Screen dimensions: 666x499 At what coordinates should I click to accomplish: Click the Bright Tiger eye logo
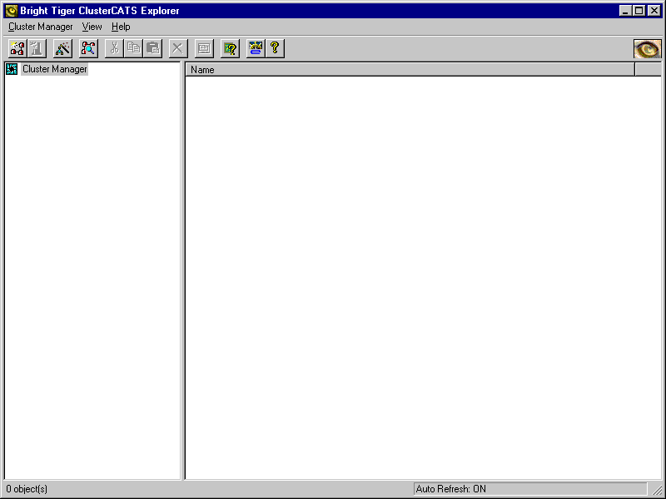point(647,49)
